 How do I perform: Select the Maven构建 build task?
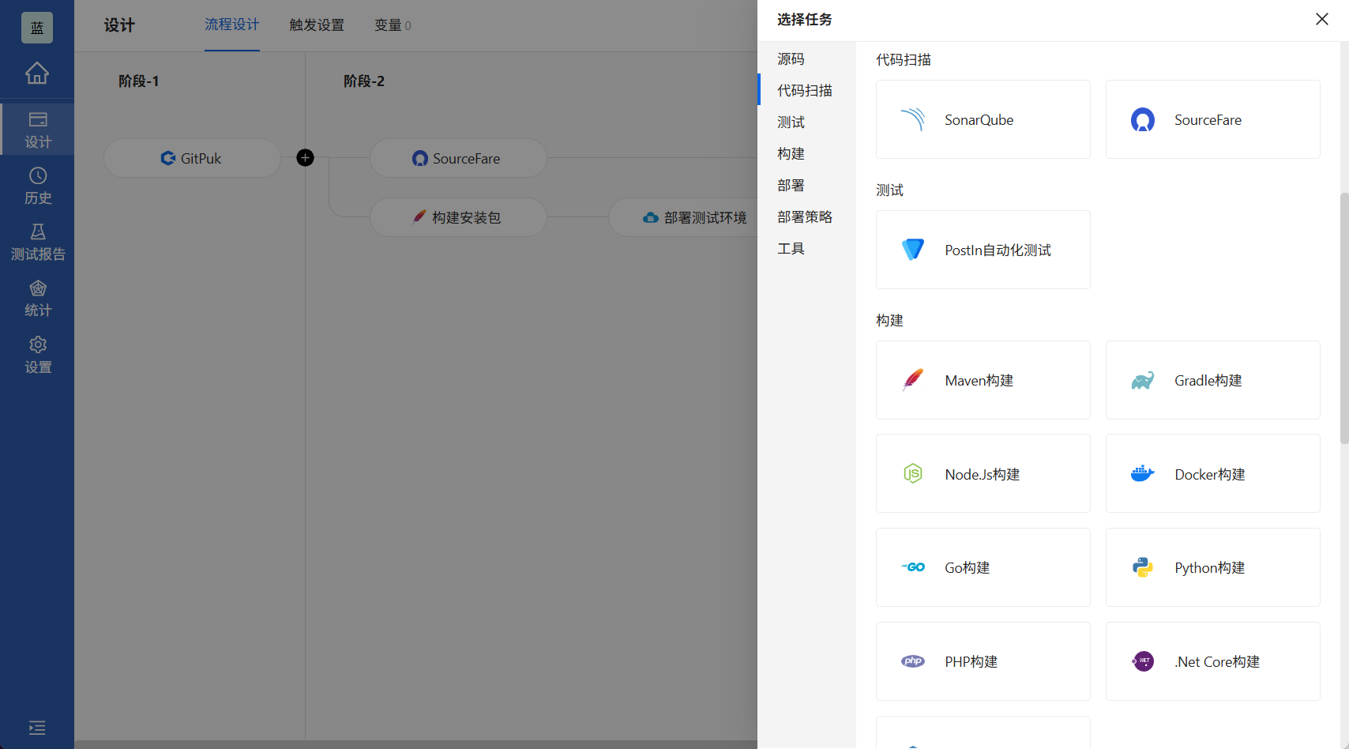tap(982, 380)
